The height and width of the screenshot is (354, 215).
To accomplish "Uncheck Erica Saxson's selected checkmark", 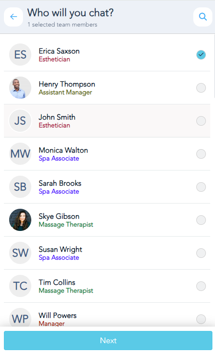I will tap(201, 55).
